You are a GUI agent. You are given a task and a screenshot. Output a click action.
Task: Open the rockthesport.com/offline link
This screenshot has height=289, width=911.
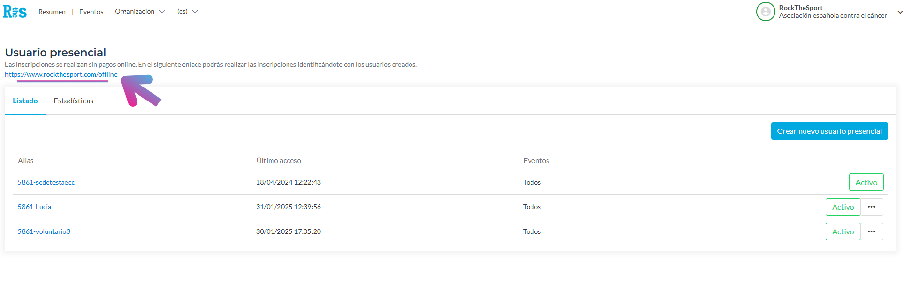[61, 74]
